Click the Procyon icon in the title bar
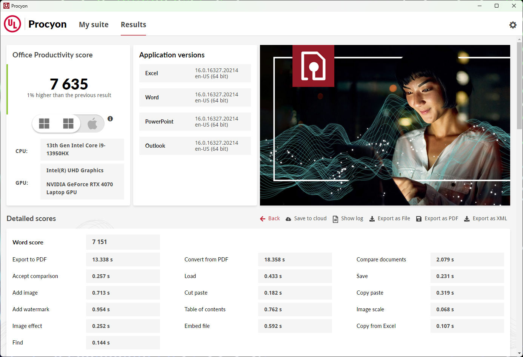Screen dimensions: 523x357 point(6,6)
